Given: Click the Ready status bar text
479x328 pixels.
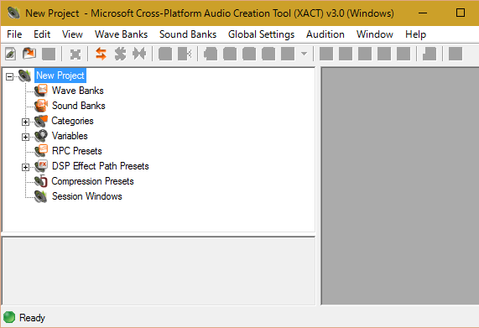Looking at the screenshot, I should tap(32, 318).
